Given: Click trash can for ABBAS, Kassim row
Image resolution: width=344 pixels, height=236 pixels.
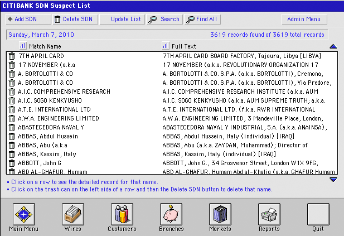Looking at the screenshot, I should coord(12,155).
